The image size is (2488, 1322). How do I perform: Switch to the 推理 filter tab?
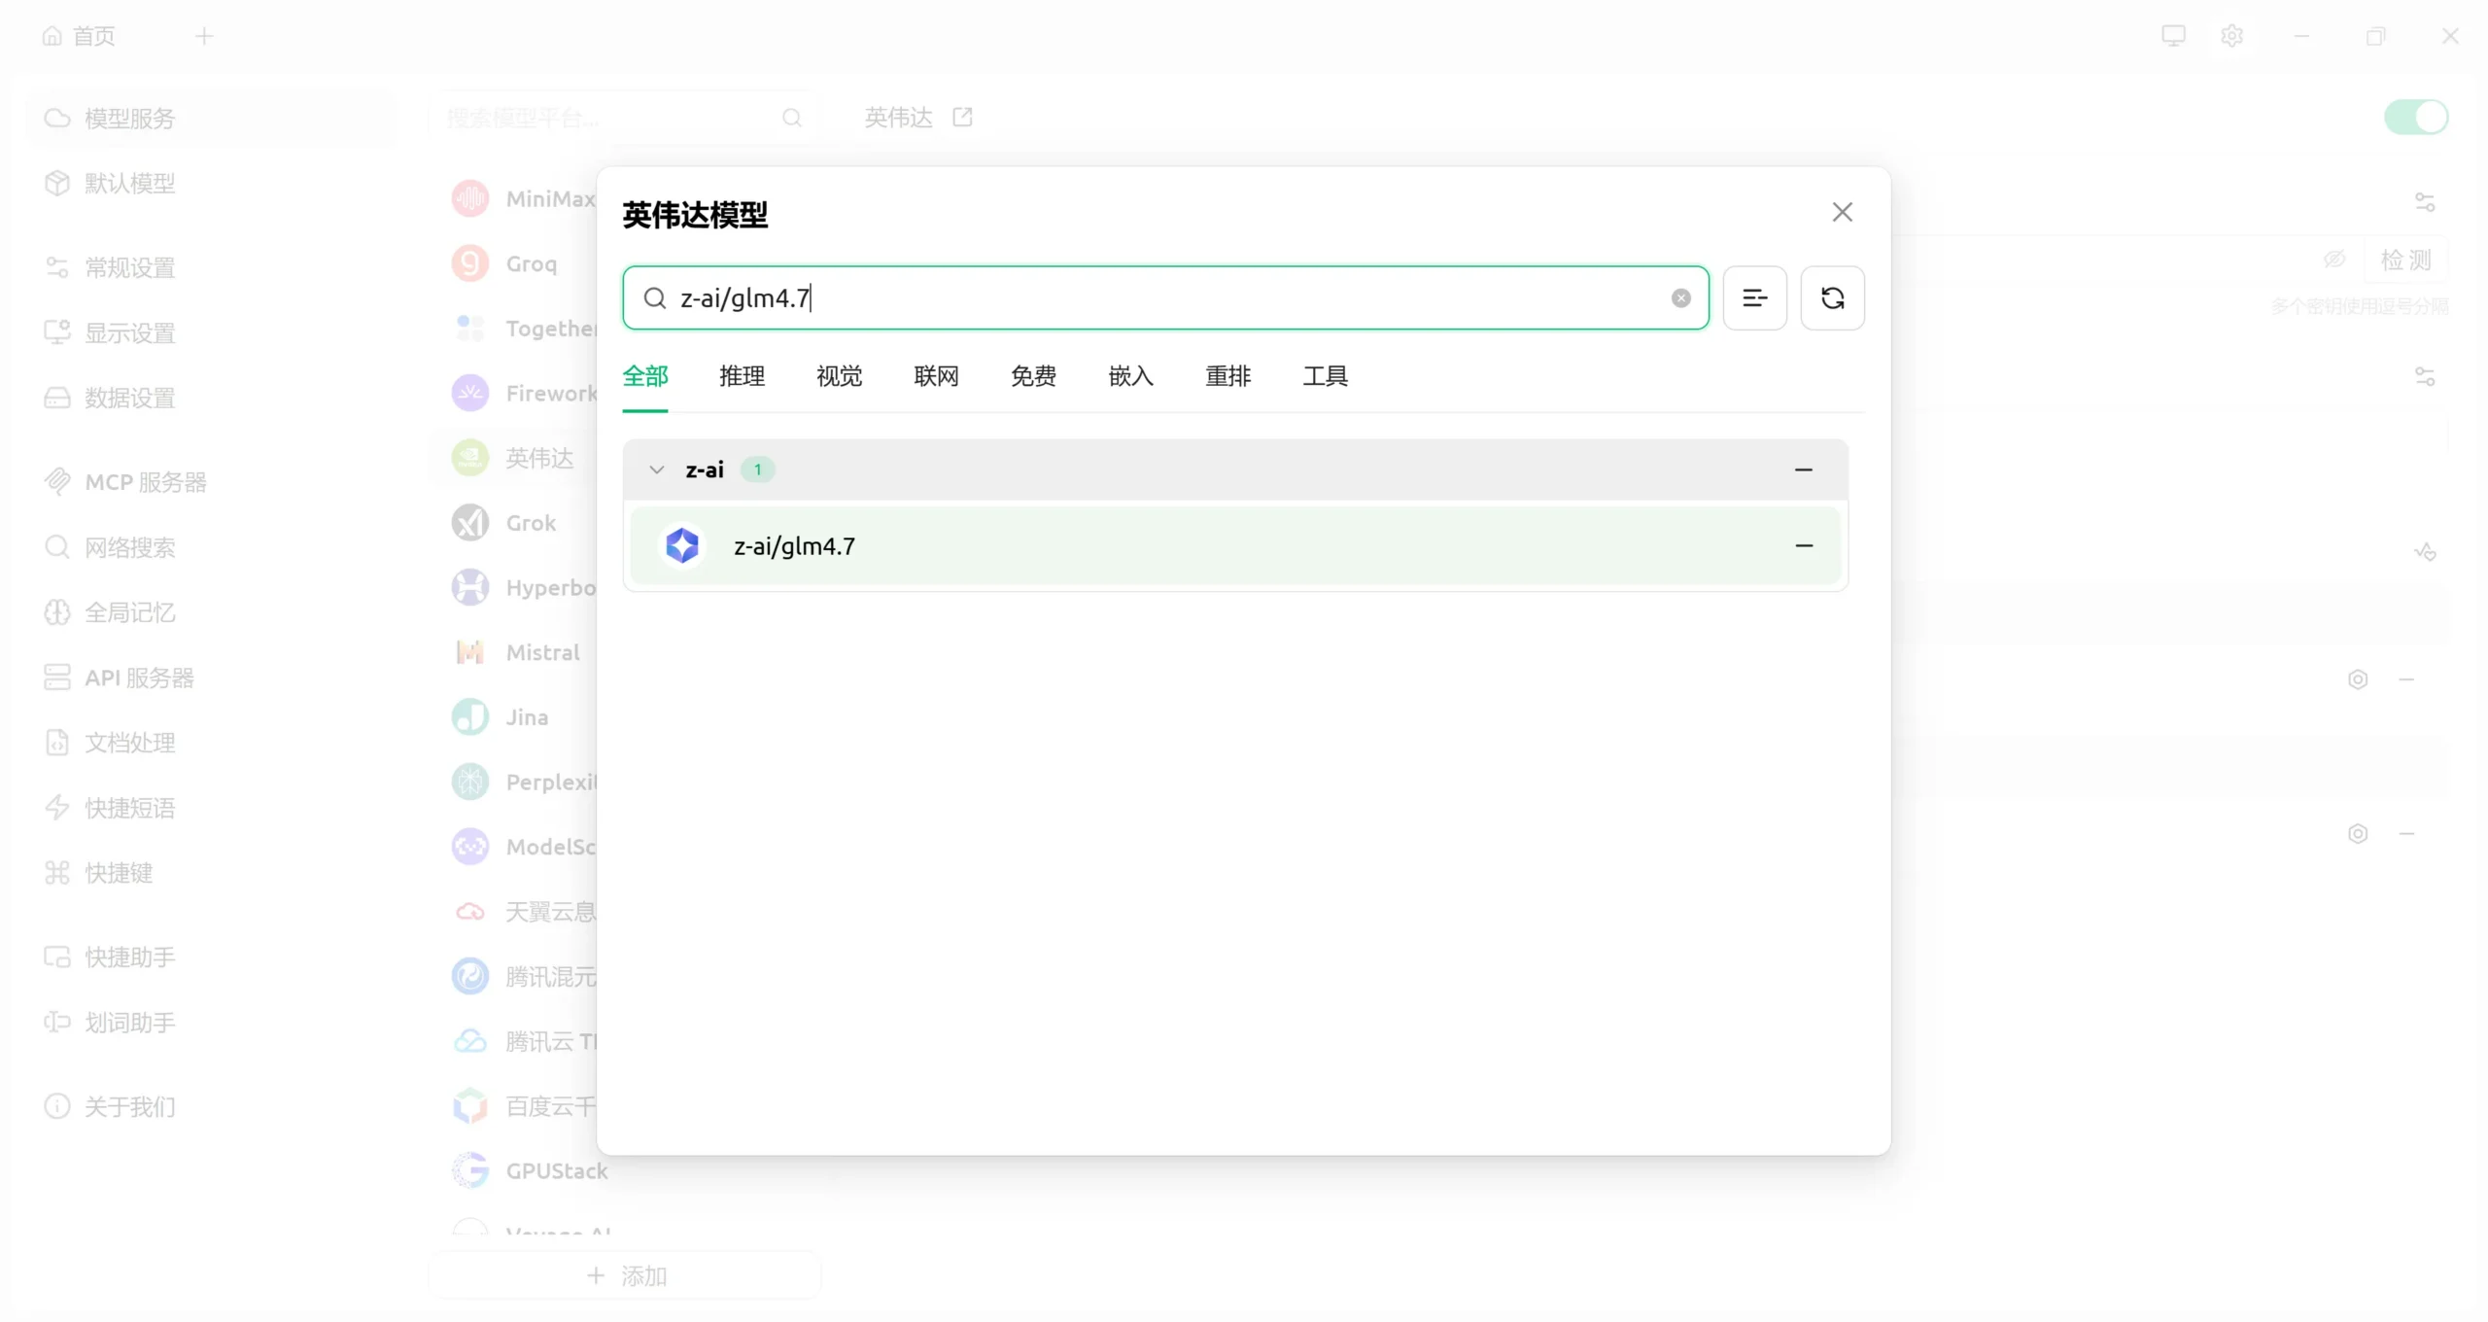(742, 376)
